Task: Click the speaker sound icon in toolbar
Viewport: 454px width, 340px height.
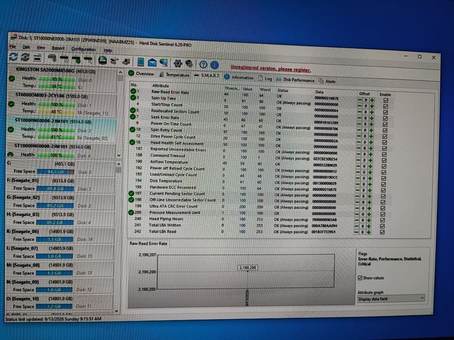Action: coord(189,64)
